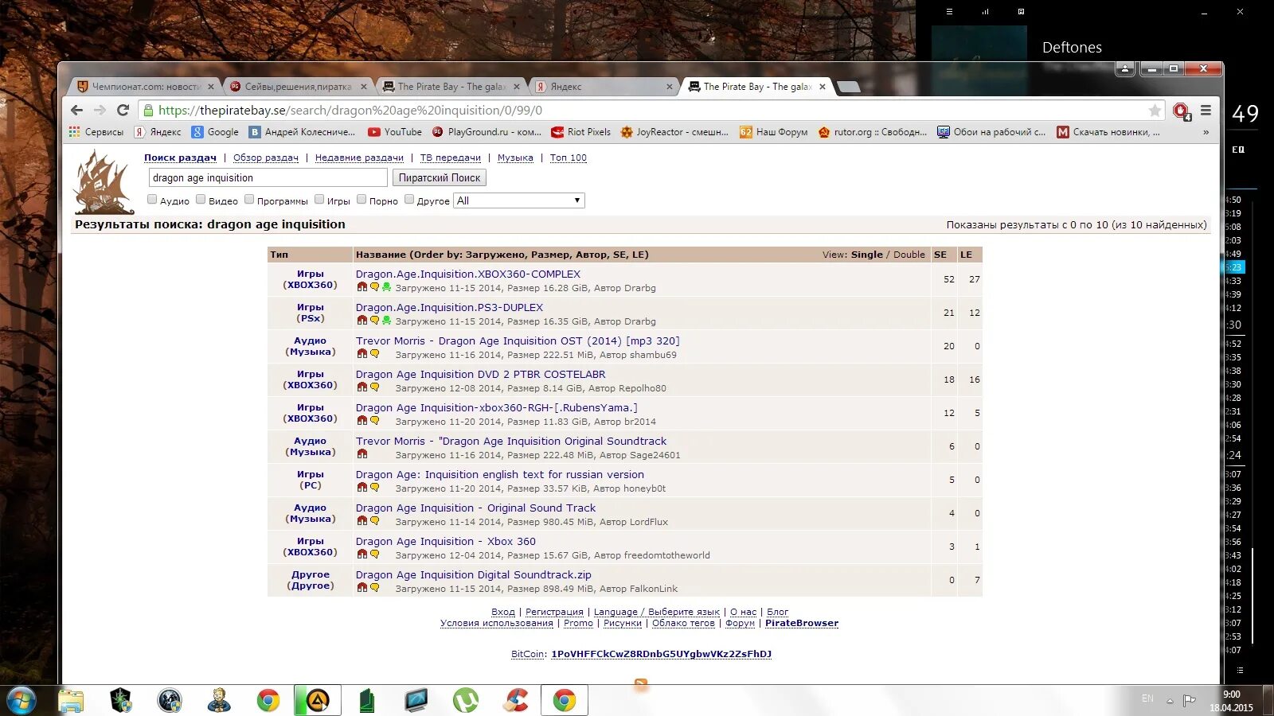Click the music player equalizer bars icon
Viewport: 1274px width, 716px height.
pyautogui.click(x=986, y=12)
